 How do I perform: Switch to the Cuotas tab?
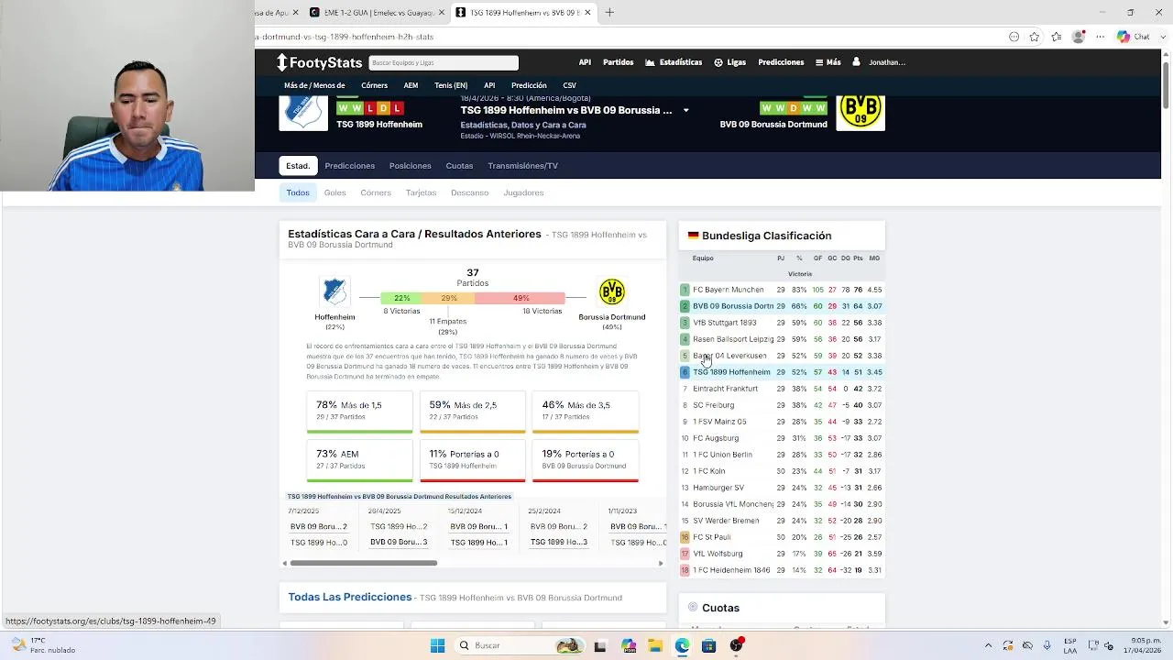(x=459, y=166)
